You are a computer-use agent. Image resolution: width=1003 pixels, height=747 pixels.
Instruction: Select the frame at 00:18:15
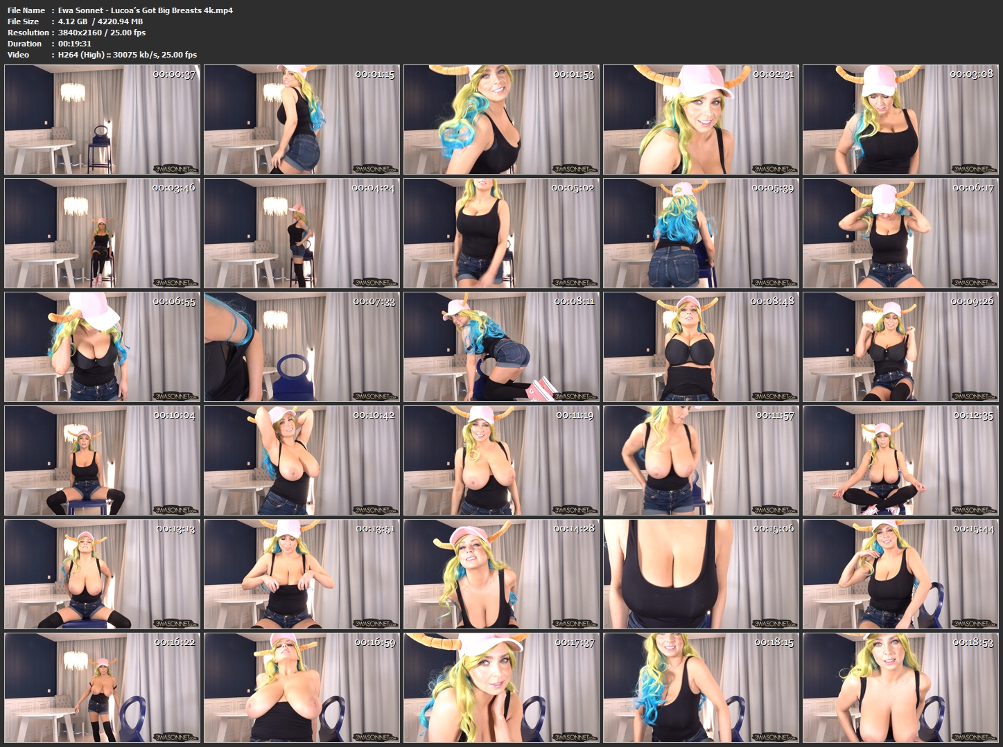(x=701, y=687)
